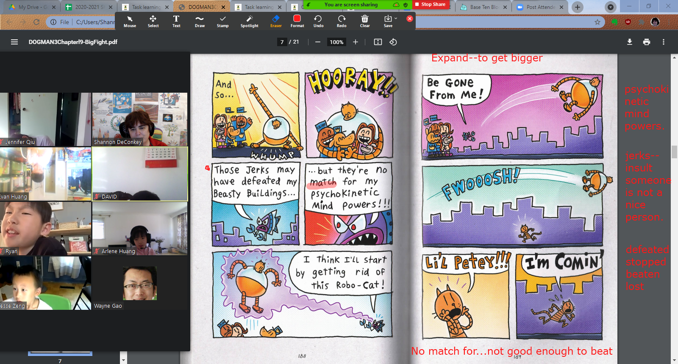Print the PDF document
The image size is (678, 364).
click(647, 42)
